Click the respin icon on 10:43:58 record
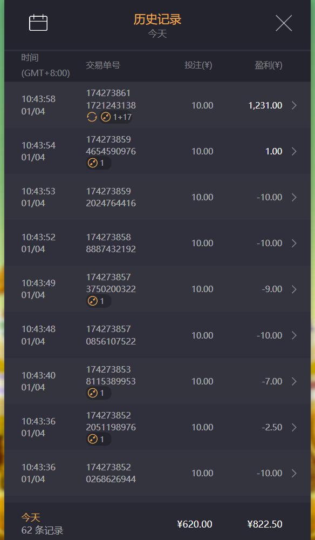 (x=92, y=117)
